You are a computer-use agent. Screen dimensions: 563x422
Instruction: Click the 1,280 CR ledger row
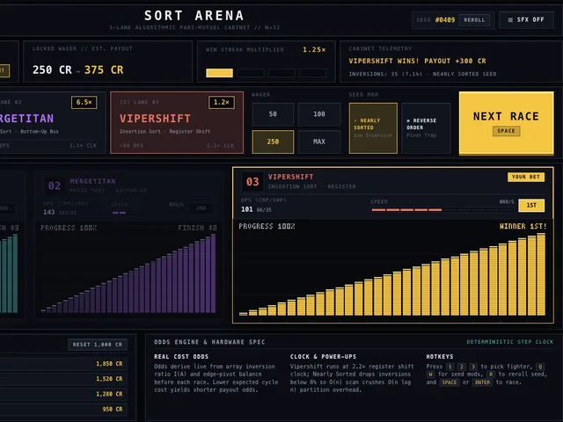63,394
